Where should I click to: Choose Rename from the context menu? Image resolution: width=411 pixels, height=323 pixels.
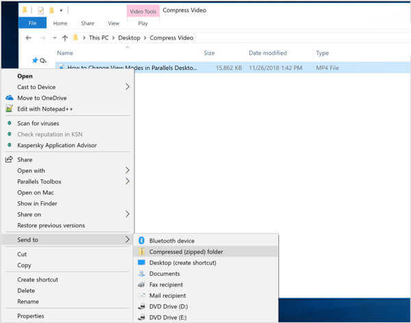tap(28, 302)
